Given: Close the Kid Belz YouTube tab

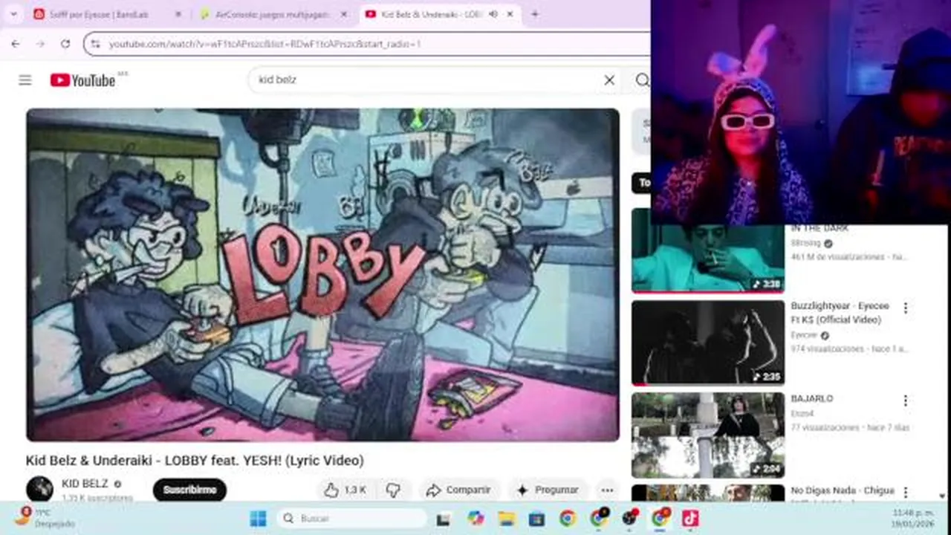Looking at the screenshot, I should point(510,14).
